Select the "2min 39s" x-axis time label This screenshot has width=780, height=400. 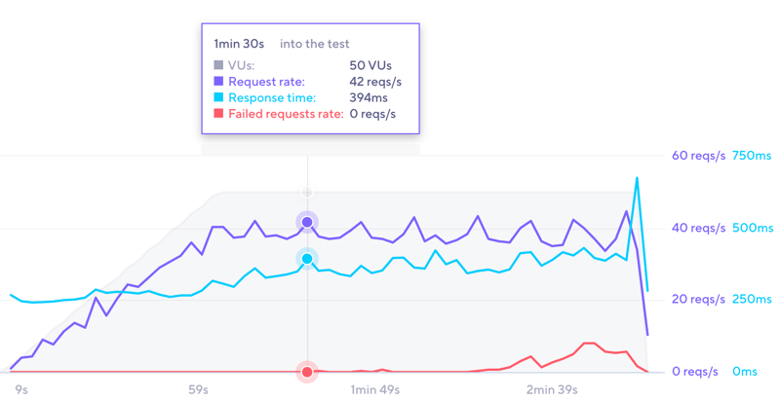coord(552,390)
